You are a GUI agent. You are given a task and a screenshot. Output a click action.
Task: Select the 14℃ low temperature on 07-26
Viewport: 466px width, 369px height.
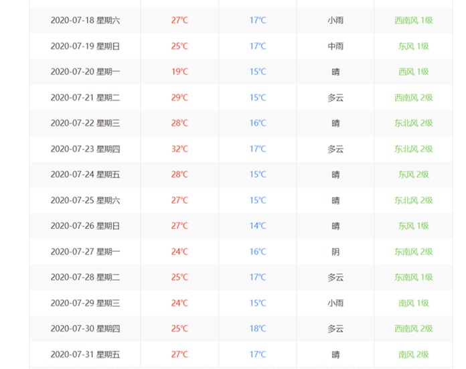coord(258,226)
